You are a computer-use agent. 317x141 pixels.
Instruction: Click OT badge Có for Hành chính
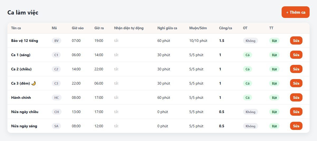(x=248, y=98)
